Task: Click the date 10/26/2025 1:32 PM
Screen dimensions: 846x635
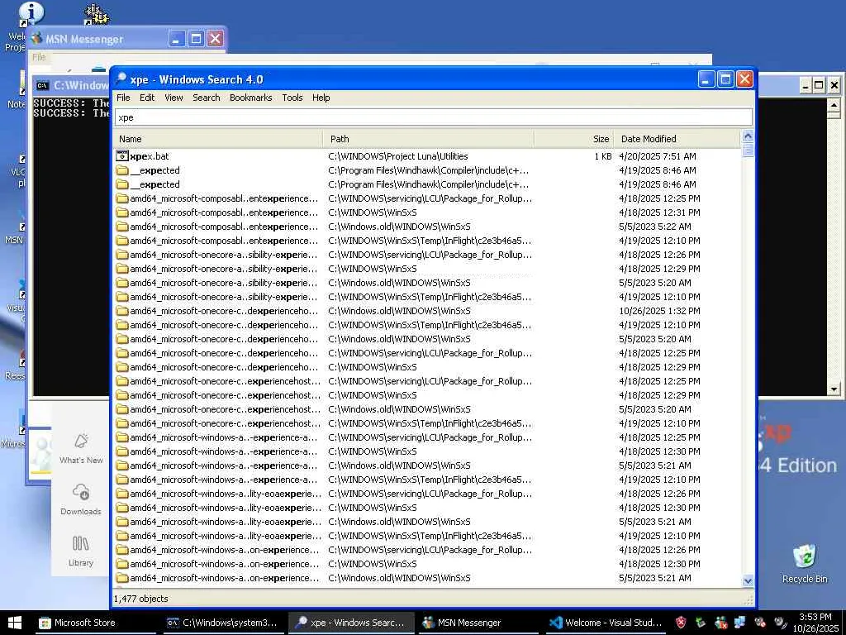Action: [660, 311]
